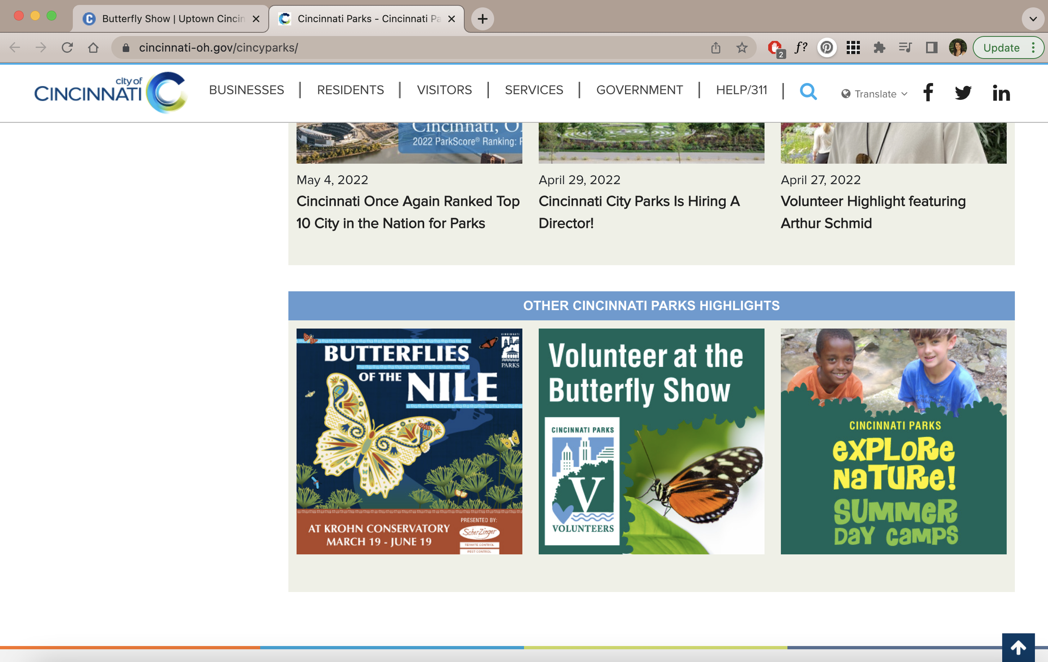Reload the current page
This screenshot has height=662, width=1048.
point(67,47)
